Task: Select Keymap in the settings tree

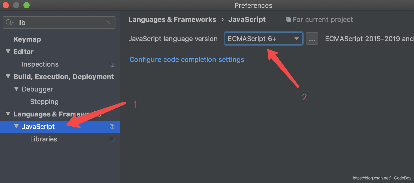Action: pyautogui.click(x=27, y=39)
